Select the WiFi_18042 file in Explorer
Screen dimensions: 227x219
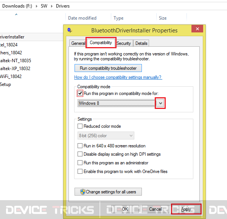(x=11, y=76)
